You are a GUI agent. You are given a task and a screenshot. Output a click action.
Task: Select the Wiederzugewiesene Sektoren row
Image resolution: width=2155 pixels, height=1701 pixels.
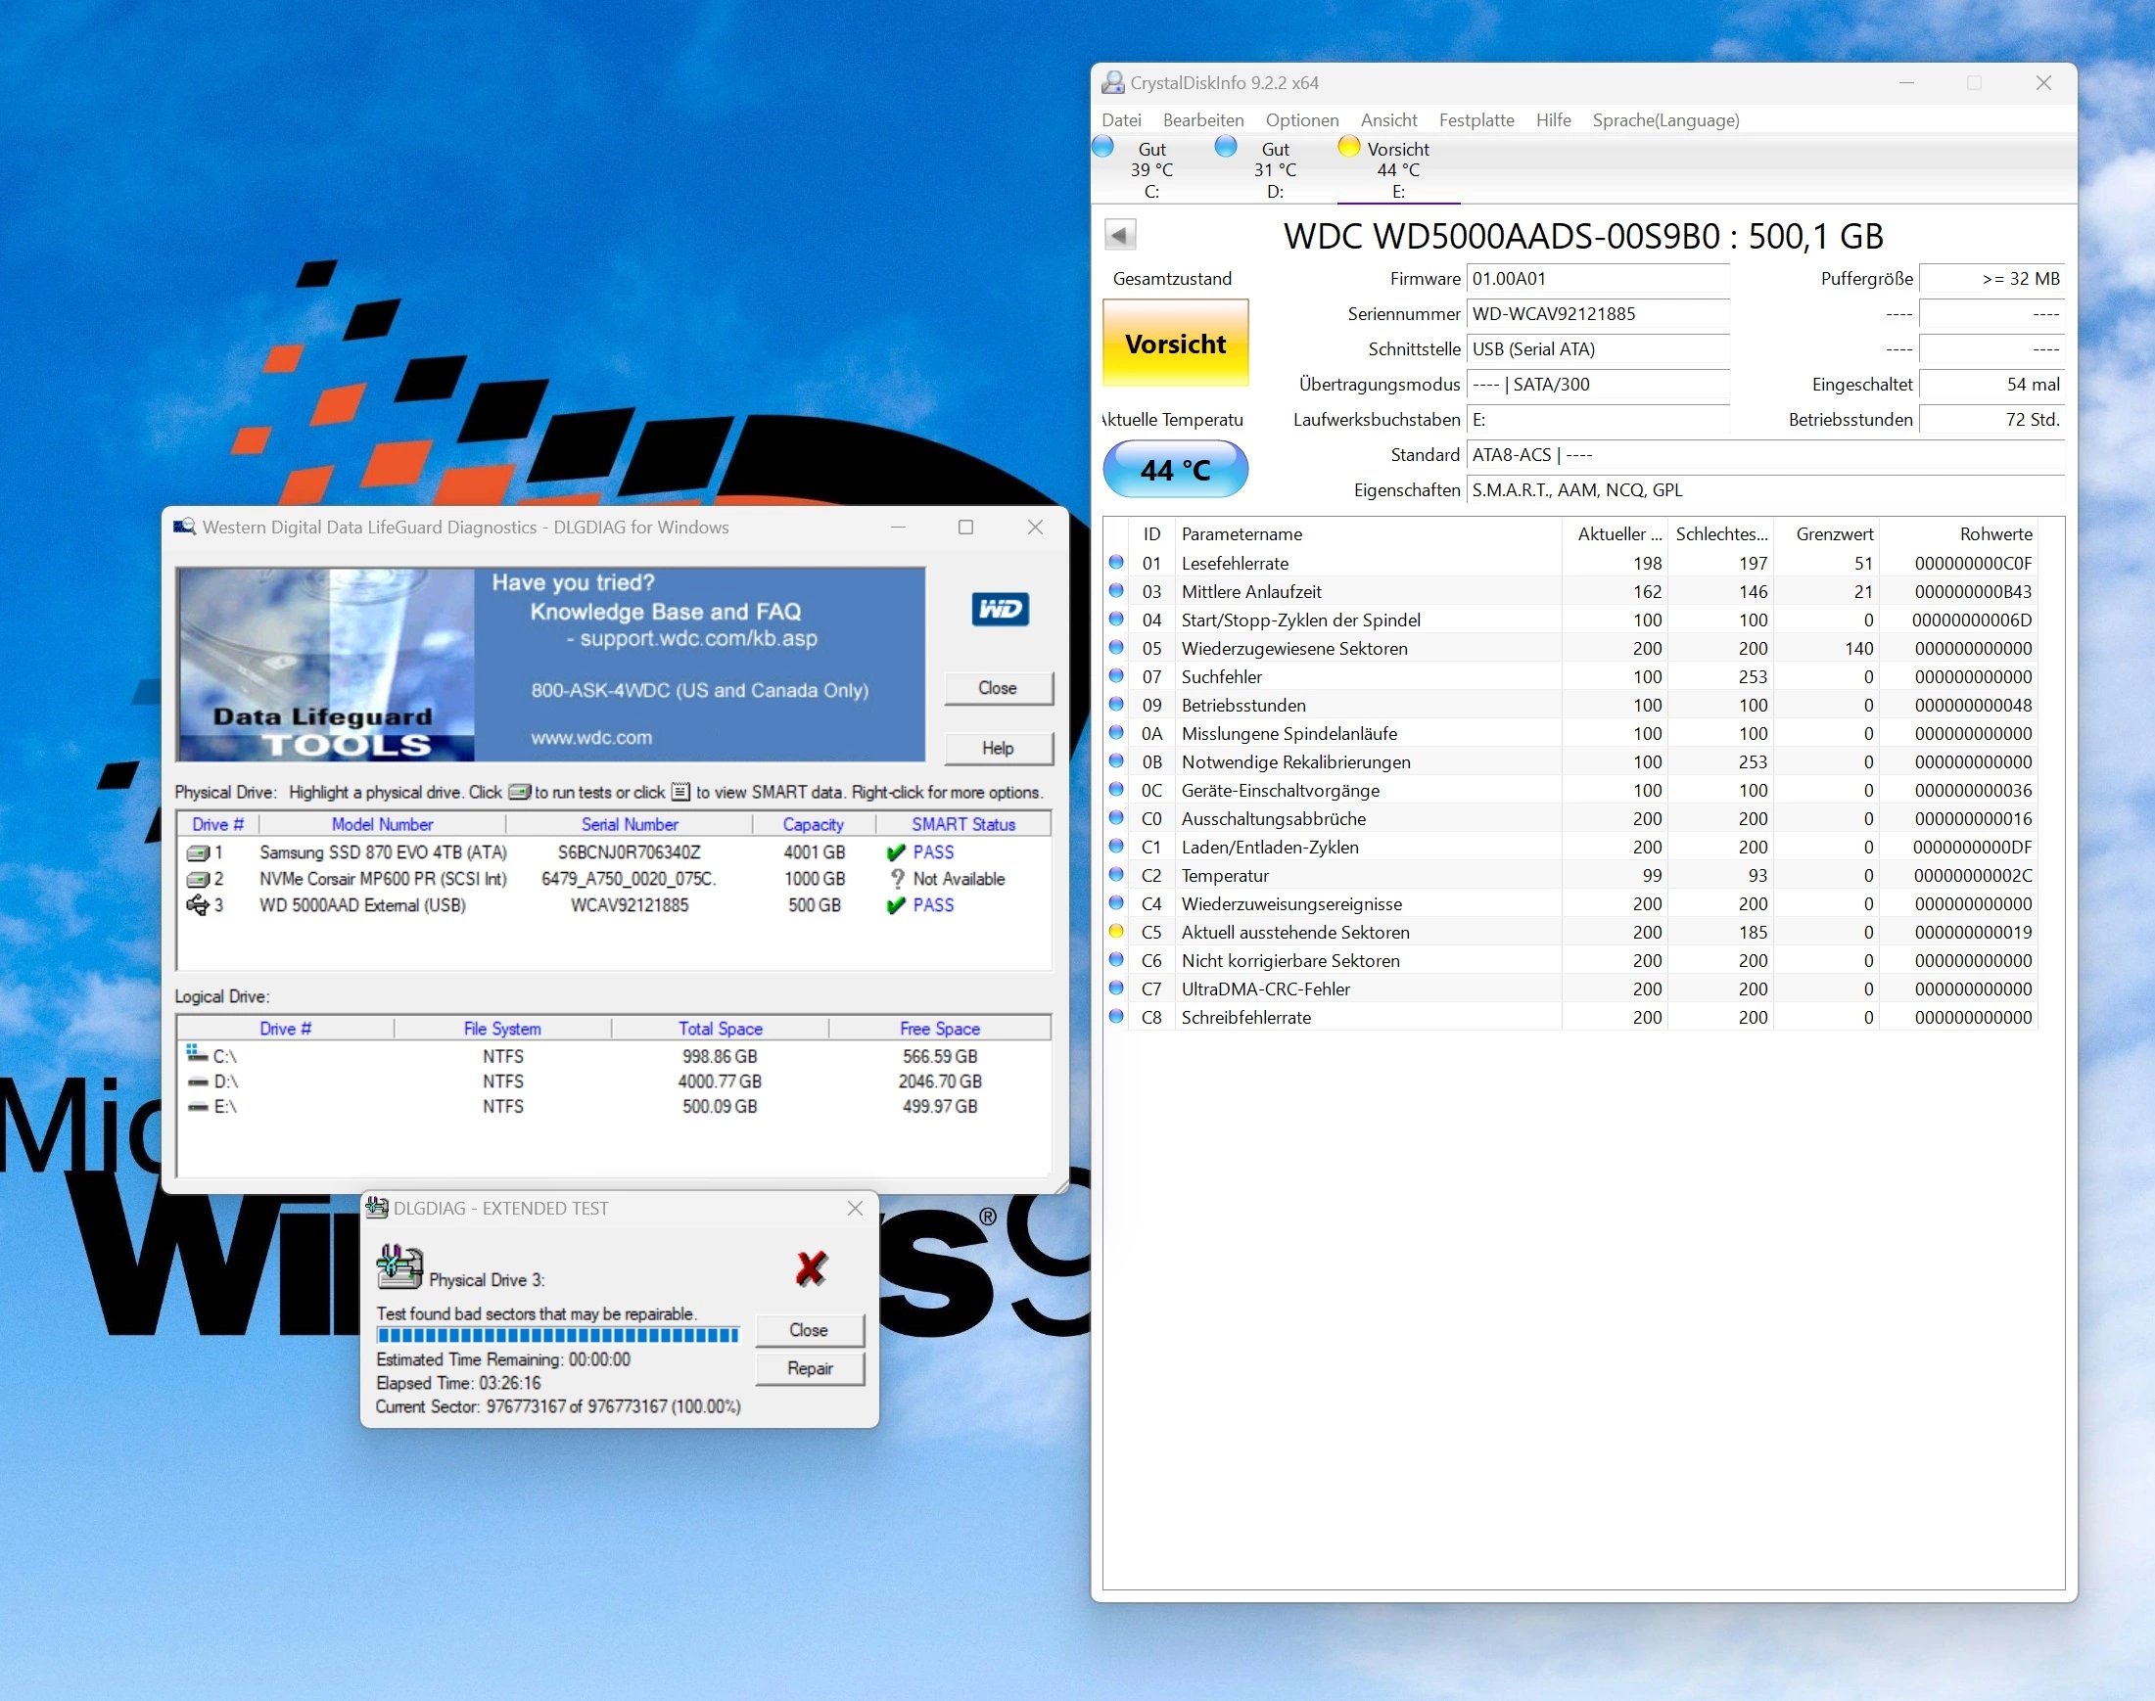pyautogui.click(x=1571, y=648)
